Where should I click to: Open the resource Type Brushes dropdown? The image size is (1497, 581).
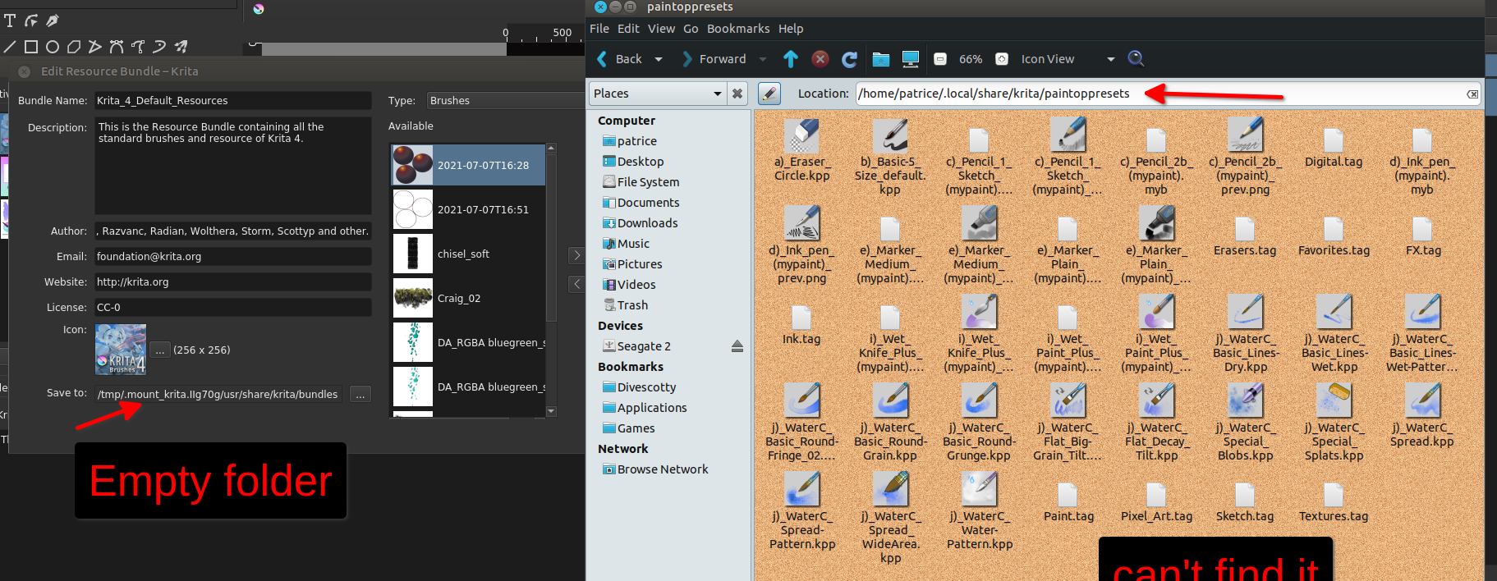coord(505,100)
